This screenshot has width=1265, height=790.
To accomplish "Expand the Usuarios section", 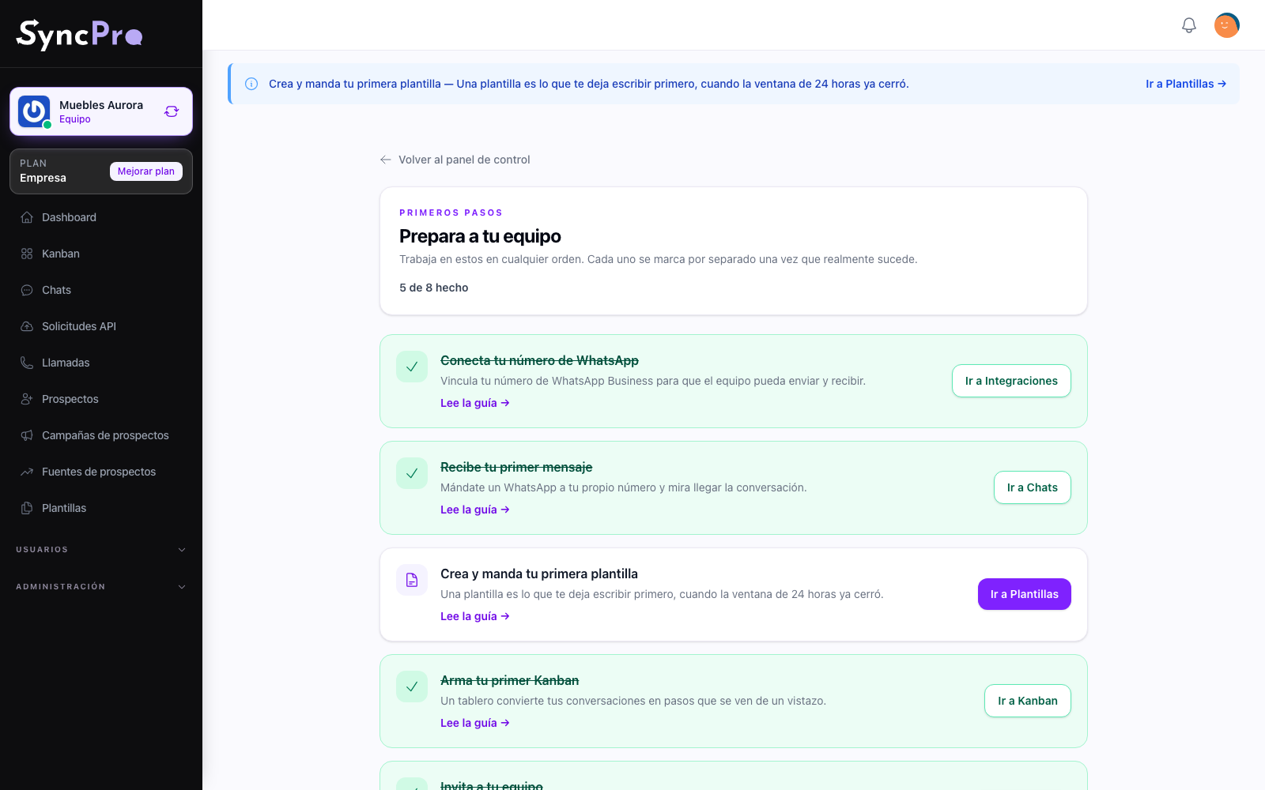I will click(x=101, y=550).
